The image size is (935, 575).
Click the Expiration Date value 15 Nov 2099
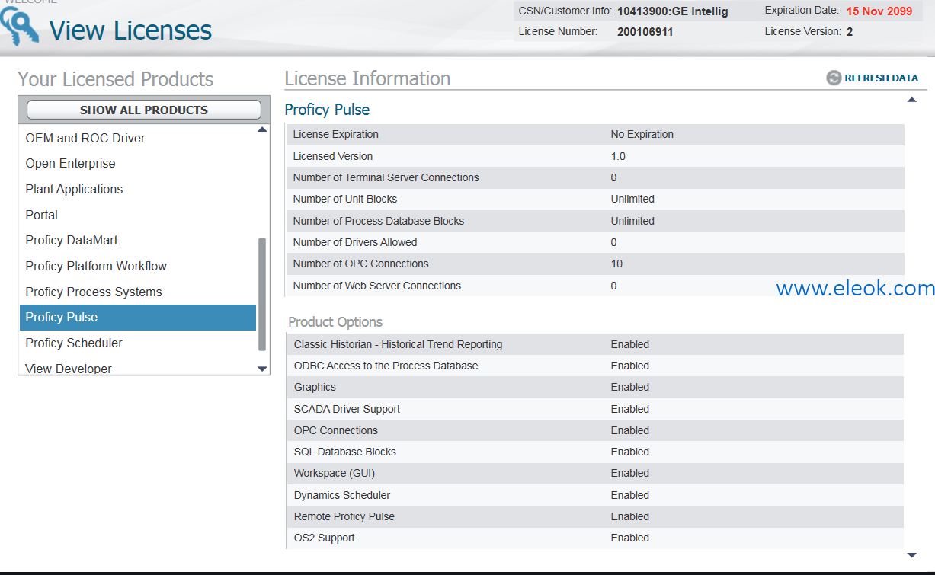tap(879, 11)
